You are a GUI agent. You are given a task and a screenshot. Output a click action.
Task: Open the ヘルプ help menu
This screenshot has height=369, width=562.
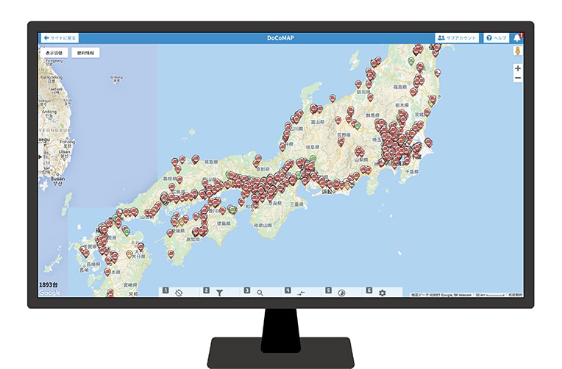(x=497, y=37)
